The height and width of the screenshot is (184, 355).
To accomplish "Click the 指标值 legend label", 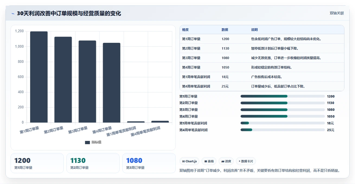I will pos(96,142).
